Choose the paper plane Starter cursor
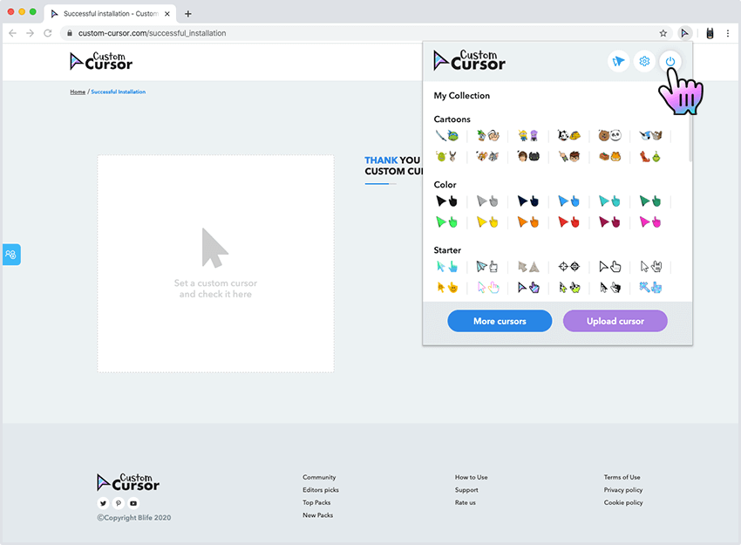 487,267
